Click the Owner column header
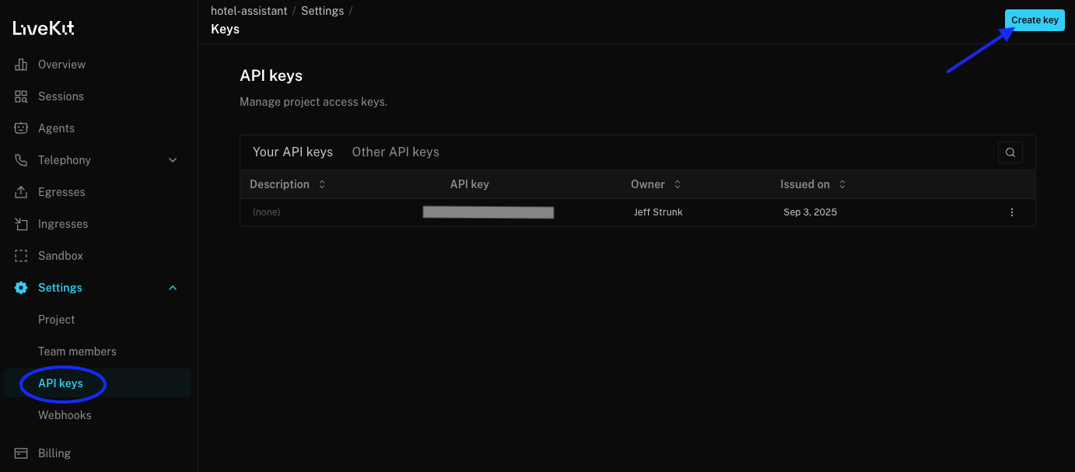The height and width of the screenshot is (472, 1075). click(648, 184)
